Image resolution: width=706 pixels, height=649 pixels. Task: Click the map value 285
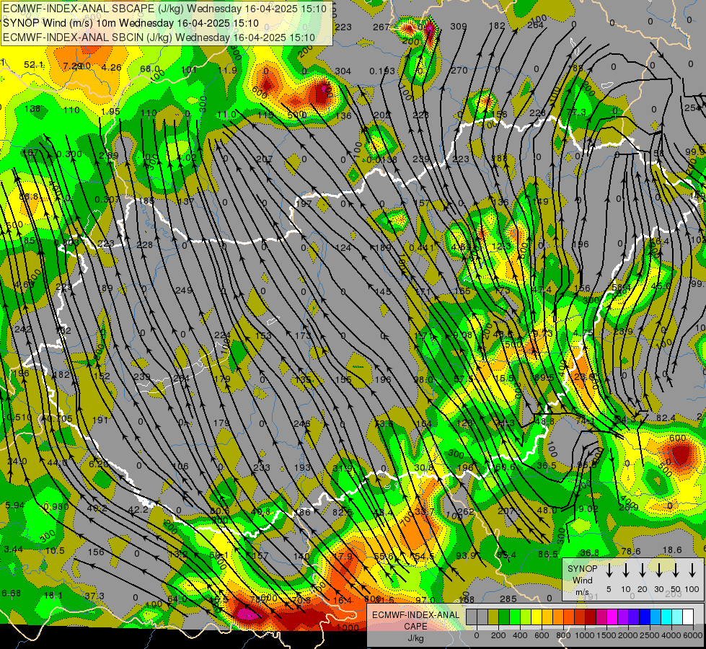tap(508, 599)
